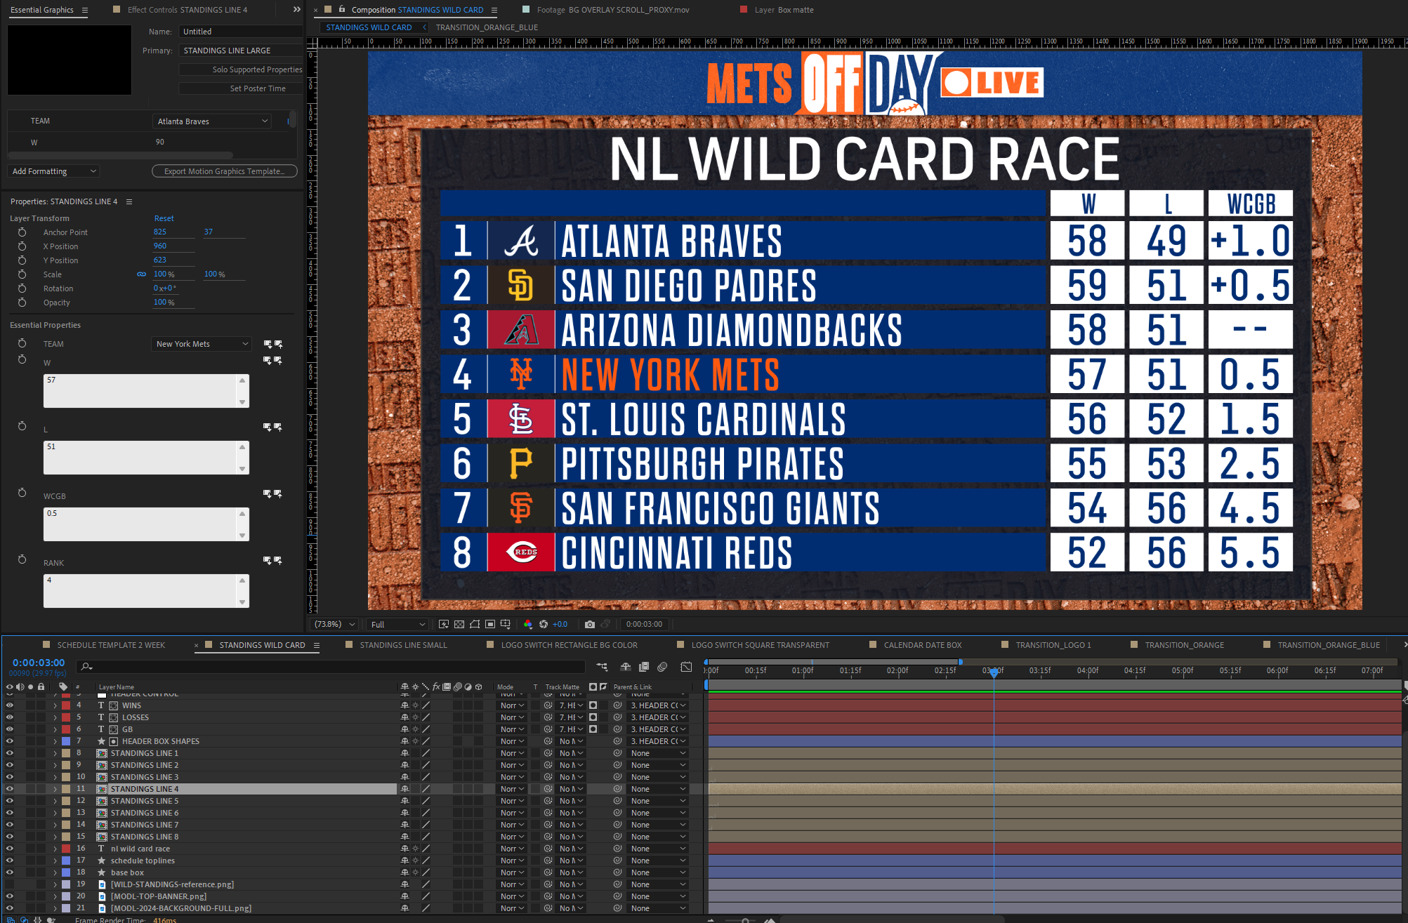Switch to SCHEDULE TEMPLATE 2 WEEK tab
This screenshot has height=923, width=1408.
[111, 645]
